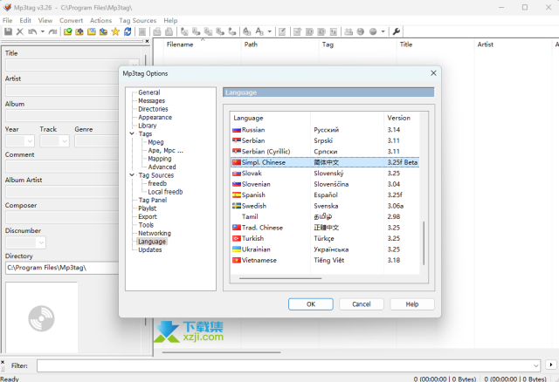559x382 pixels.
Task: Click the Change directory folder icon
Action: tap(67, 31)
